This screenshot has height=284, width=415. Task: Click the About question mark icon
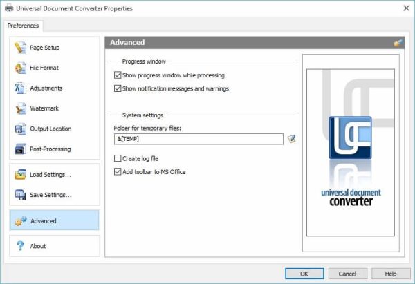click(20, 246)
